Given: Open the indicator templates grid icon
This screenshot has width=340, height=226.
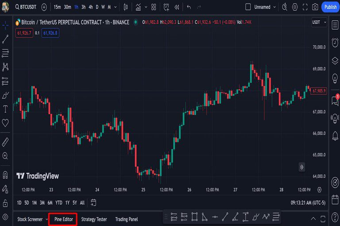Looking at the screenshot, I should [154, 7].
